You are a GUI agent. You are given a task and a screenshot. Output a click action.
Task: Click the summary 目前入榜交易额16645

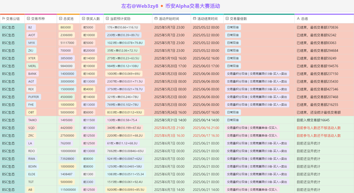point(313,120)
